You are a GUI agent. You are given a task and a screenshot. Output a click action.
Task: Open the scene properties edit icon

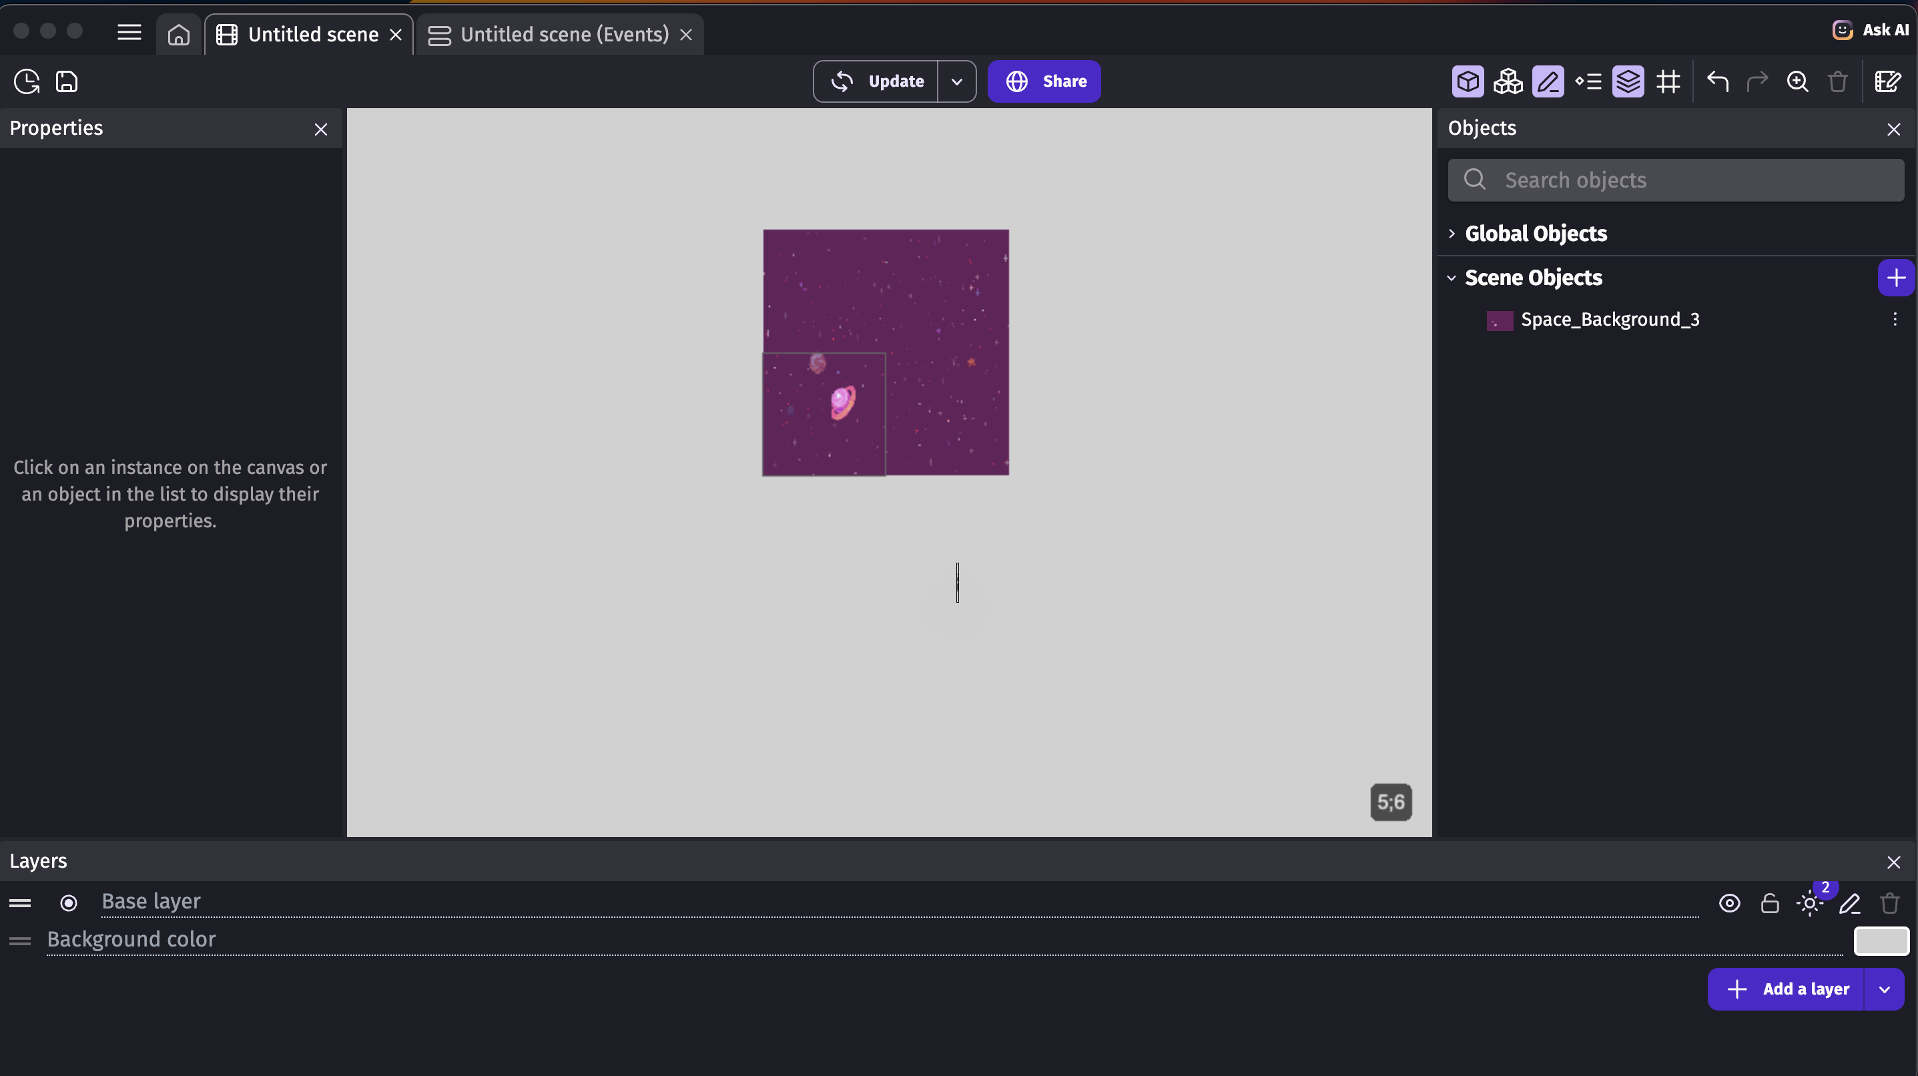coord(1887,81)
